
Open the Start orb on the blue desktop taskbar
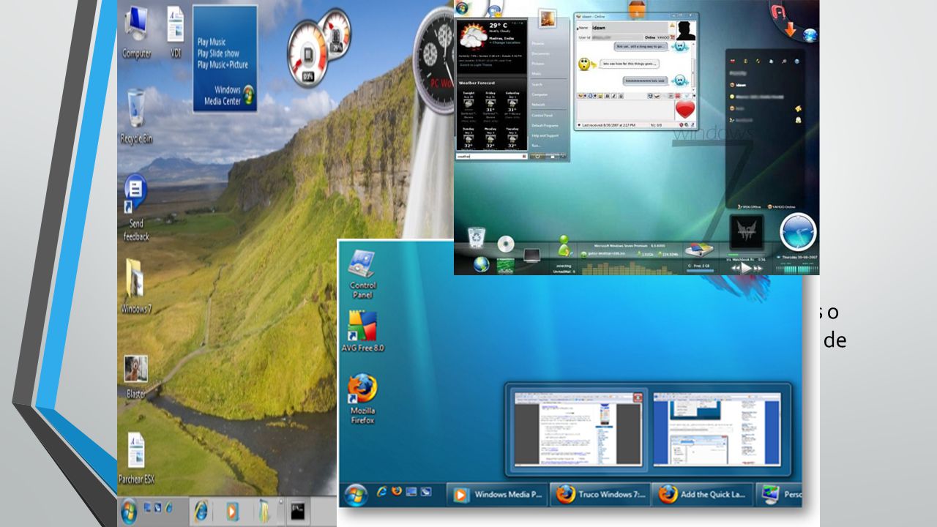356,493
